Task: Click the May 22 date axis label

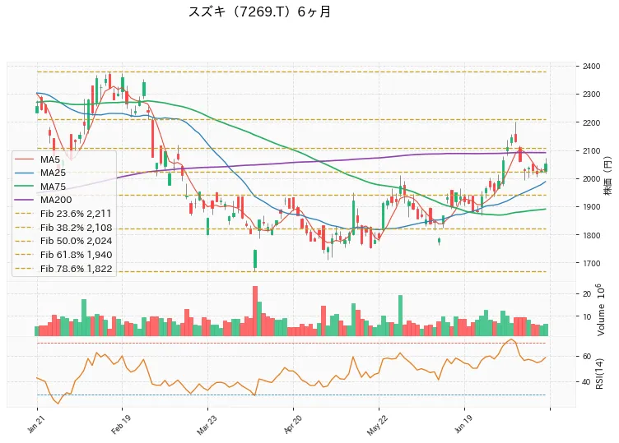Action: 376,426
